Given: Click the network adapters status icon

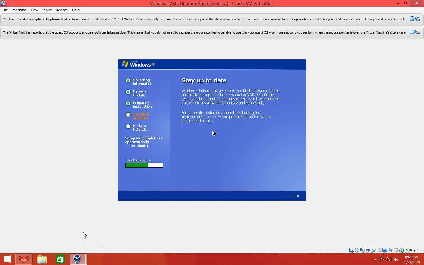Looking at the screenshot, I should 368,250.
